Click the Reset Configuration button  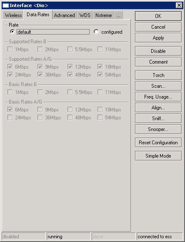click(158, 143)
